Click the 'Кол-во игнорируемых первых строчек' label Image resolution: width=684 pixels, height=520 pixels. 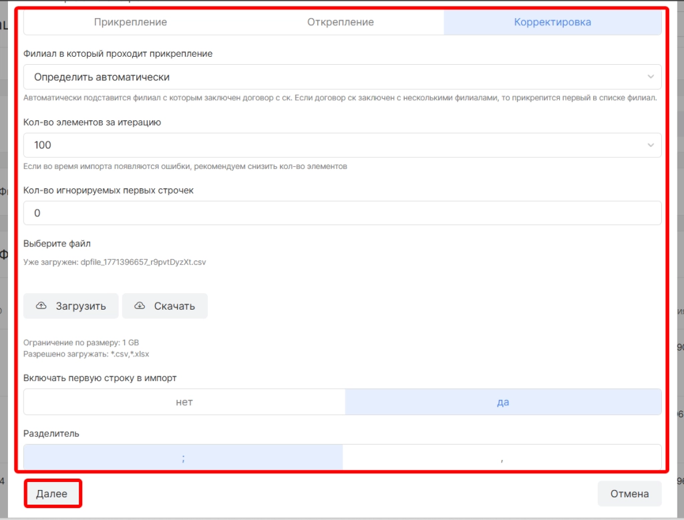[x=108, y=190]
